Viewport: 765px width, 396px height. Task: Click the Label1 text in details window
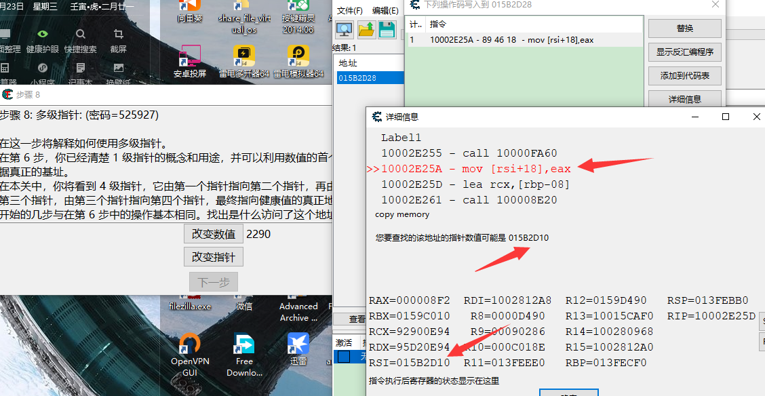[x=401, y=138]
